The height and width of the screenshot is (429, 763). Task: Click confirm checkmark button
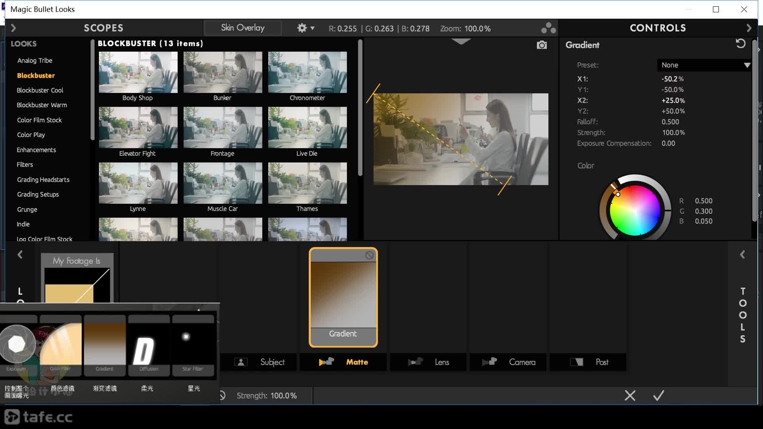[659, 396]
